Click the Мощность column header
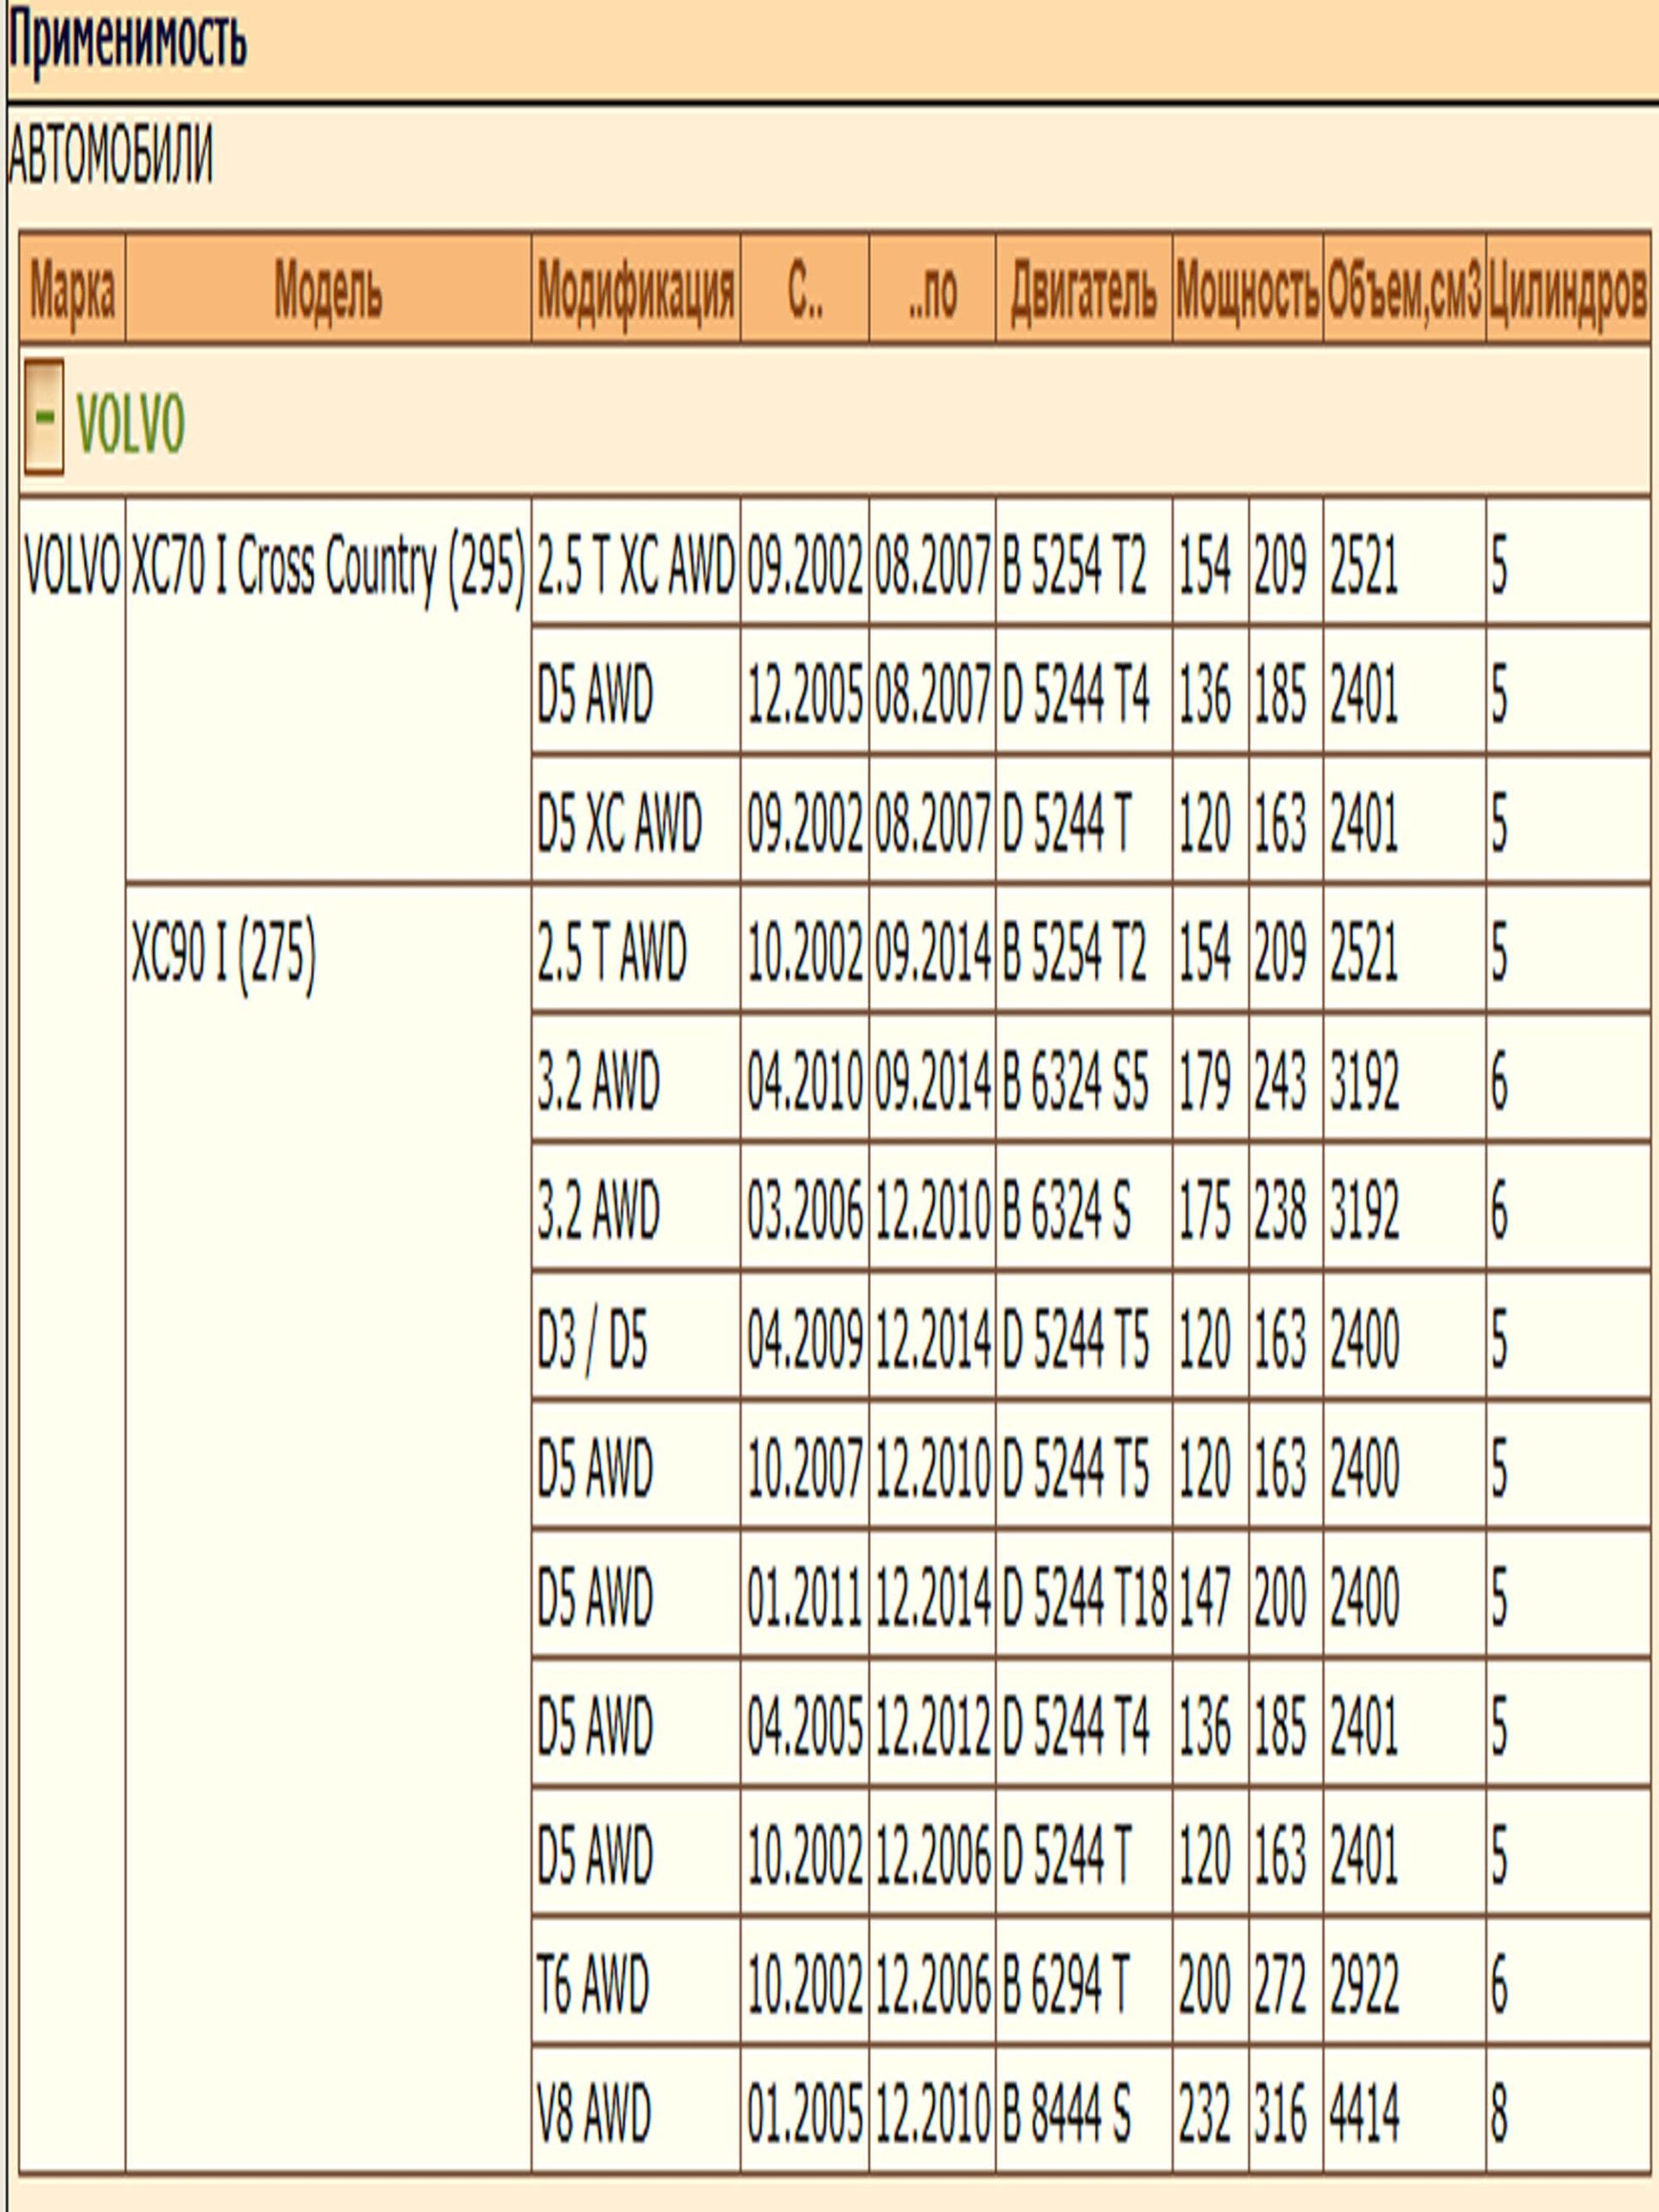This screenshot has height=2212, width=1659. click(1247, 291)
